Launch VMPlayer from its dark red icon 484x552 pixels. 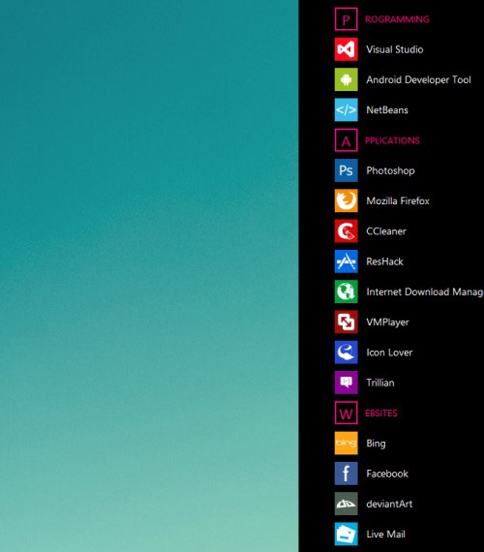click(346, 322)
